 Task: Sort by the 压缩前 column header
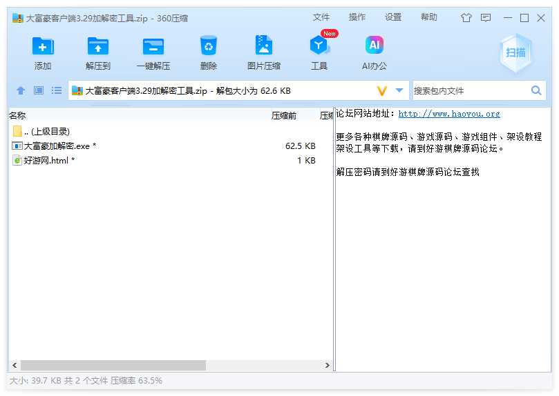[284, 116]
